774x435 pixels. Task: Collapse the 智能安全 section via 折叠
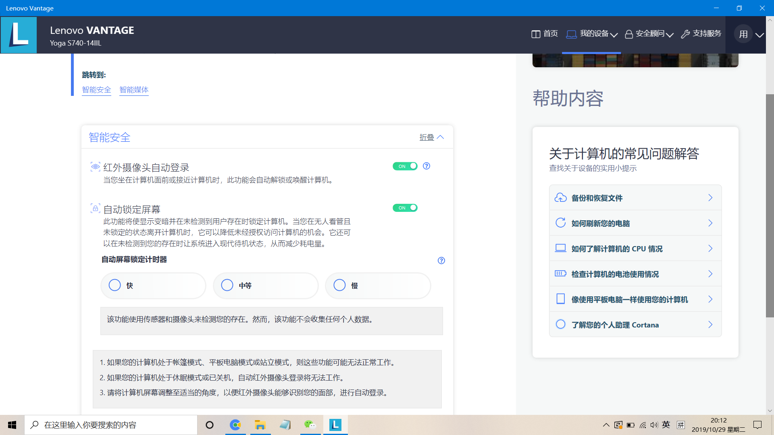click(432, 137)
